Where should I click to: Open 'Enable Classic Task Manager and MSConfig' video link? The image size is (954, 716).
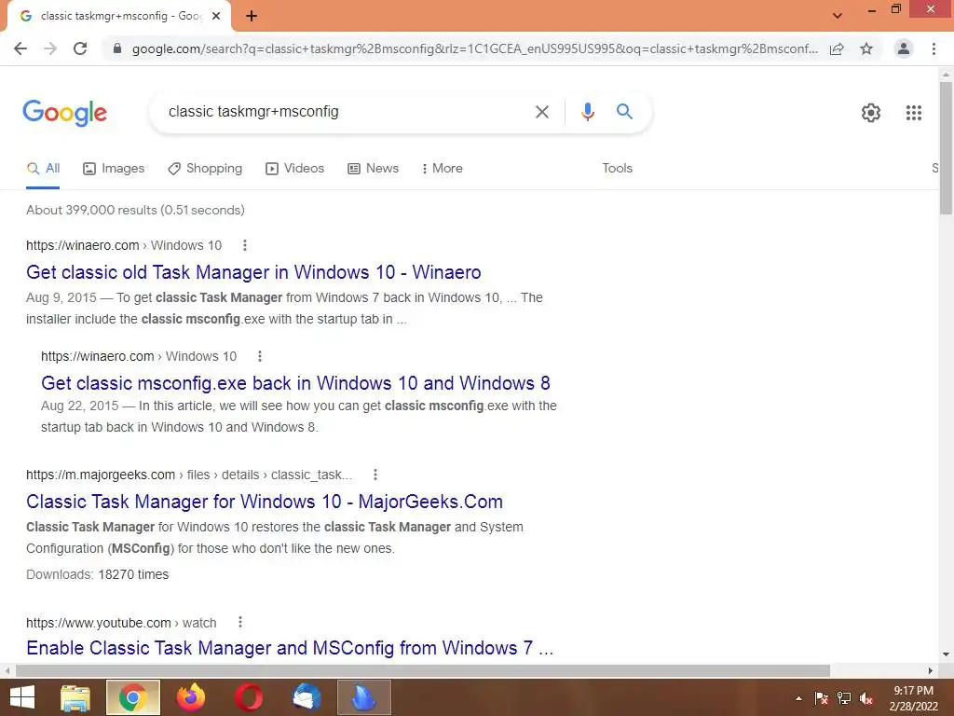coord(290,648)
